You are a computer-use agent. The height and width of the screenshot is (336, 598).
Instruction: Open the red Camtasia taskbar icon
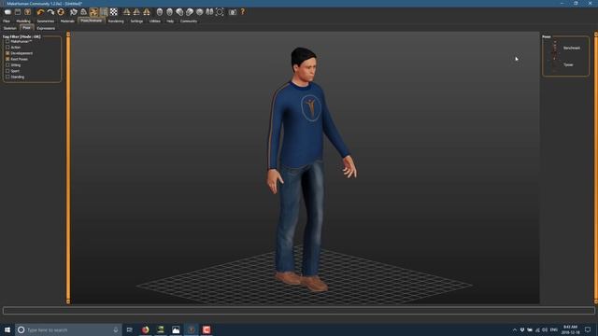coord(206,329)
